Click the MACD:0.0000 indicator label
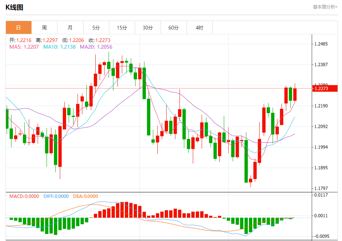Screen dimensions: 342x241 pos(24,196)
